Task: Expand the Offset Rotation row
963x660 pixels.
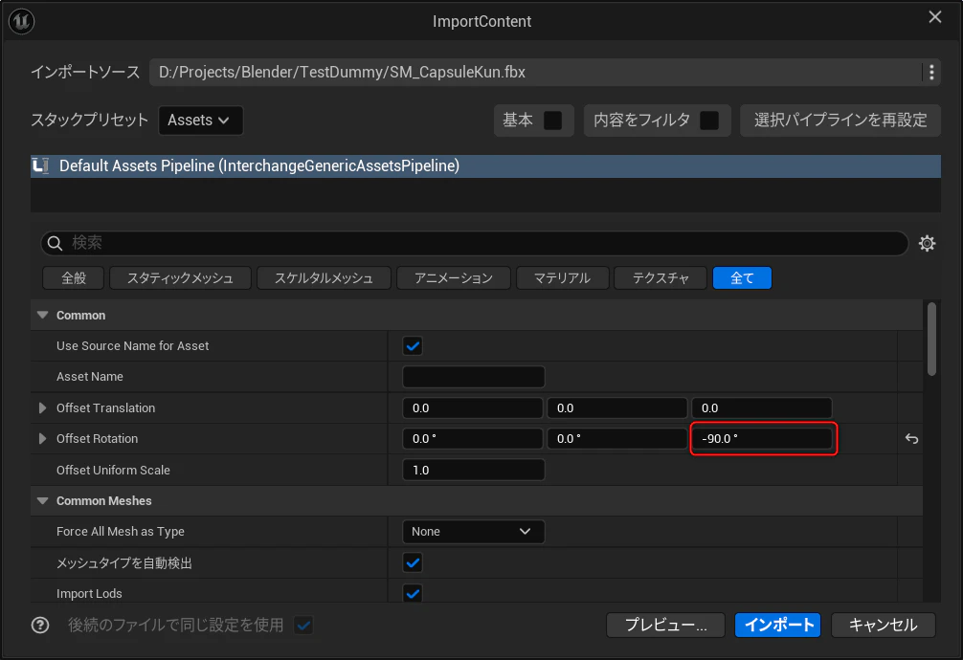Action: [42, 439]
